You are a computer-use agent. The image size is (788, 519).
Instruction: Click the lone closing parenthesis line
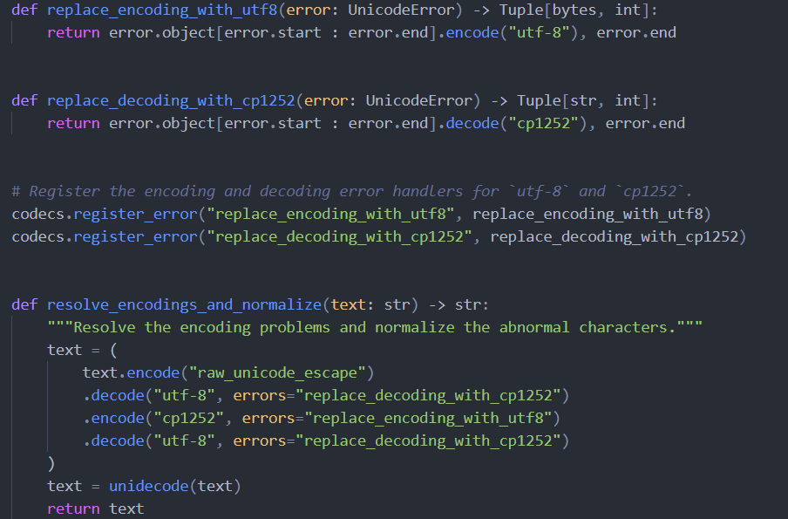click(x=51, y=463)
